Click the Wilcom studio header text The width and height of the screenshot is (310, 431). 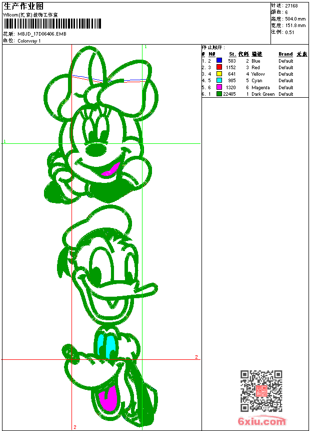(x=30, y=15)
